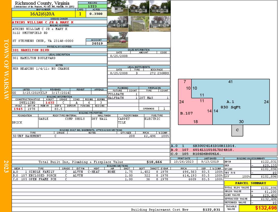View the house photo with gravel driveway

click(x=160, y=24)
